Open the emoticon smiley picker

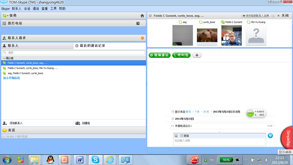176,136
